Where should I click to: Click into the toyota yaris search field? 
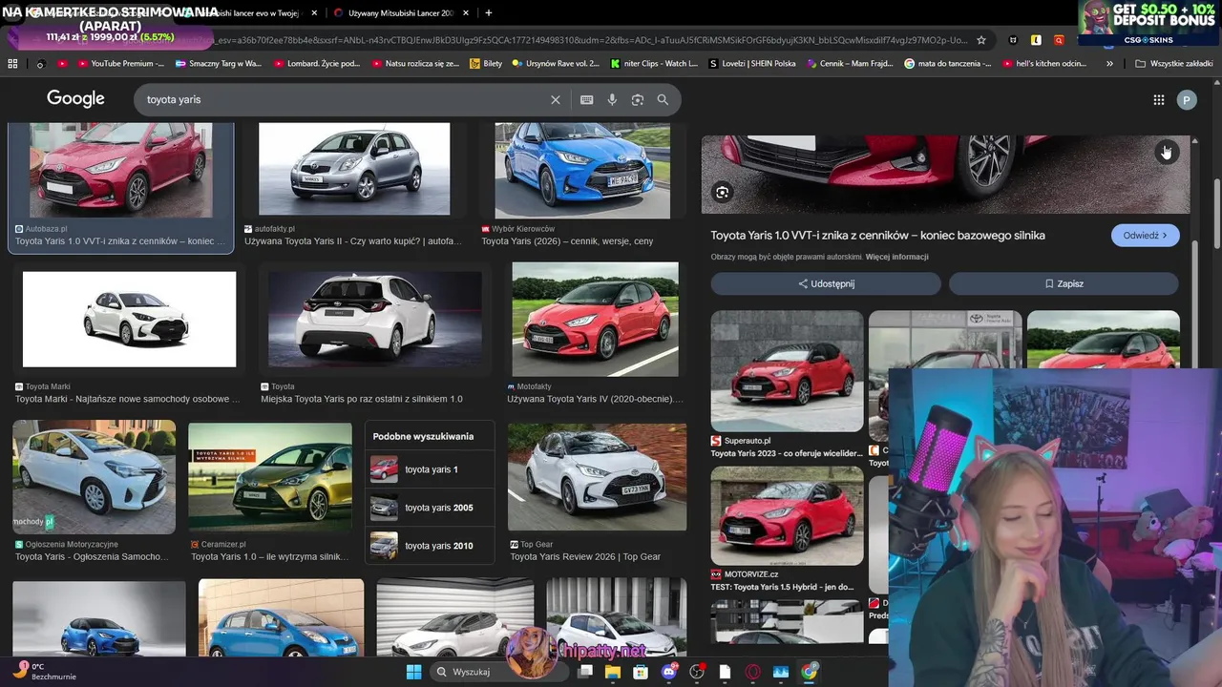pos(344,99)
